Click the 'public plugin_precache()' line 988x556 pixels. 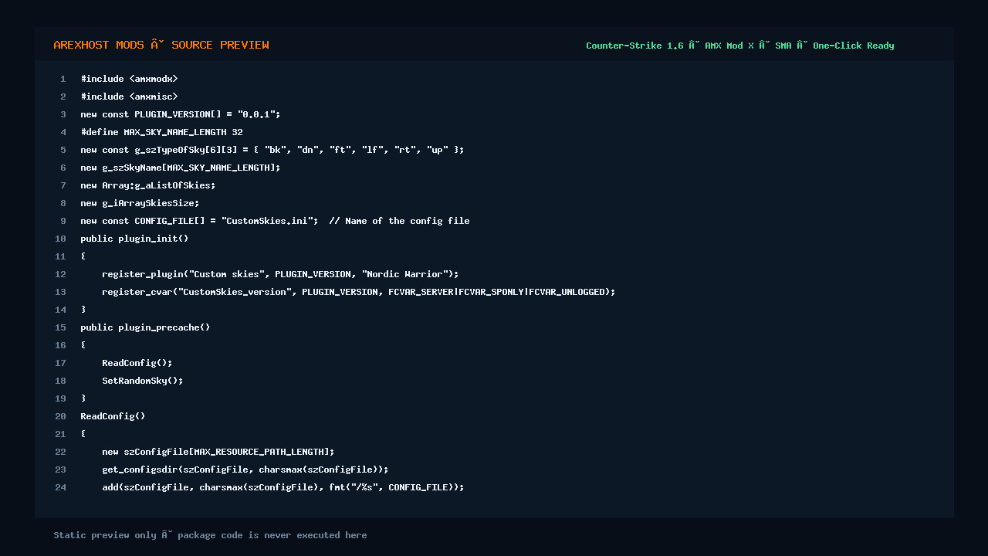pyautogui.click(x=145, y=327)
